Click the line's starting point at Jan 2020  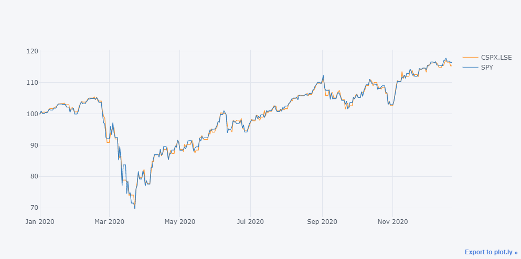[40, 114]
